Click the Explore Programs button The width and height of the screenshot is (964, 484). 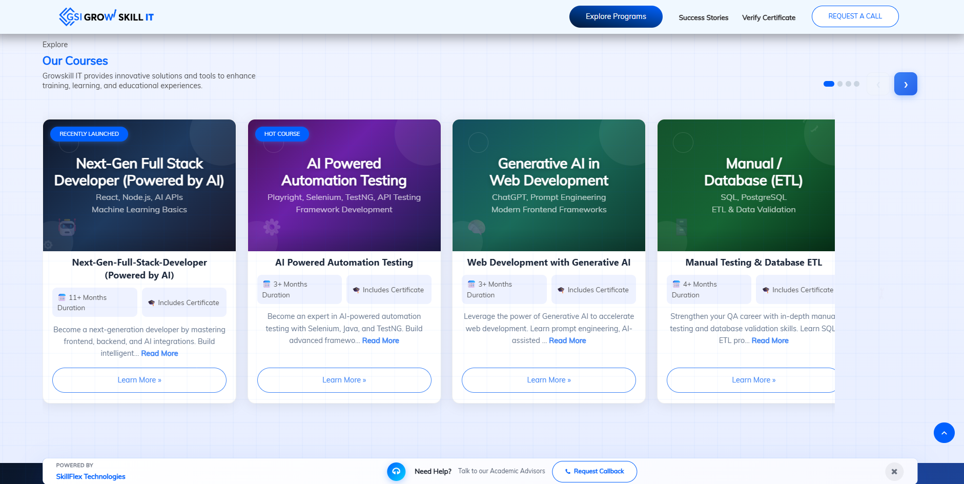tap(616, 16)
